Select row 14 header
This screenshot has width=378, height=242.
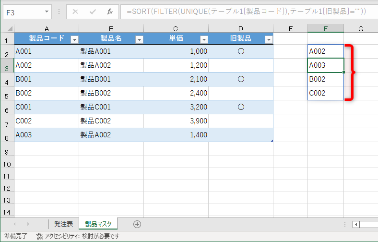pos(7,210)
